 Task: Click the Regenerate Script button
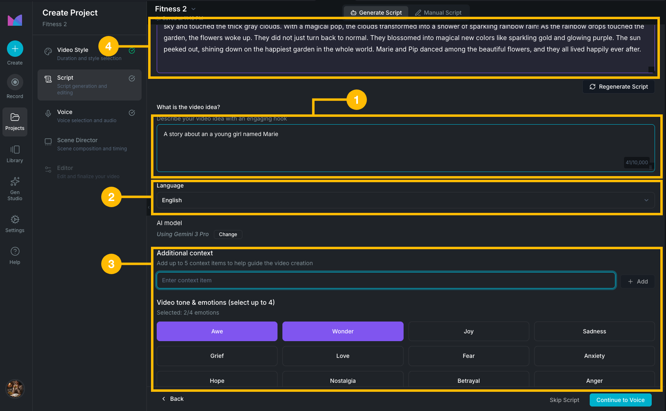(x=618, y=86)
